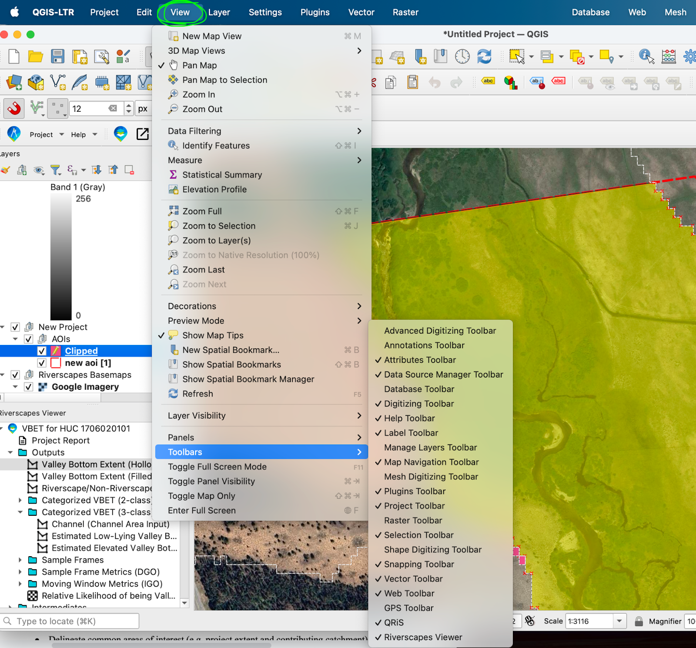Open the Scale combo box dropdown arrow

[619, 621]
